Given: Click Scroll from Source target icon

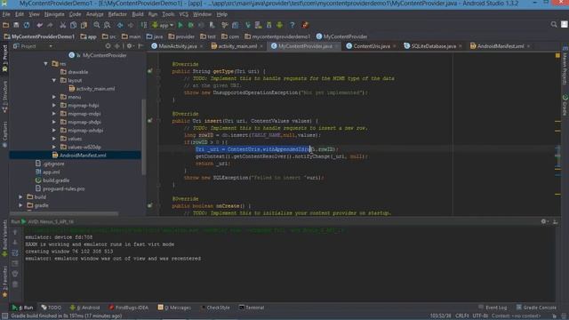Looking at the screenshot, I should [108, 46].
